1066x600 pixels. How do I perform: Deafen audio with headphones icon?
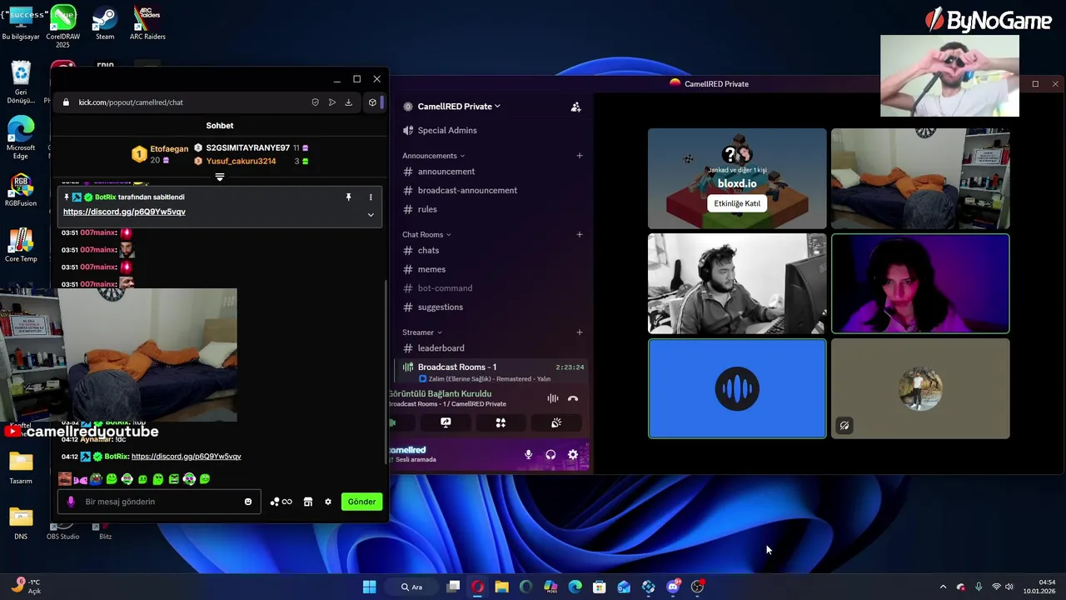tap(550, 455)
